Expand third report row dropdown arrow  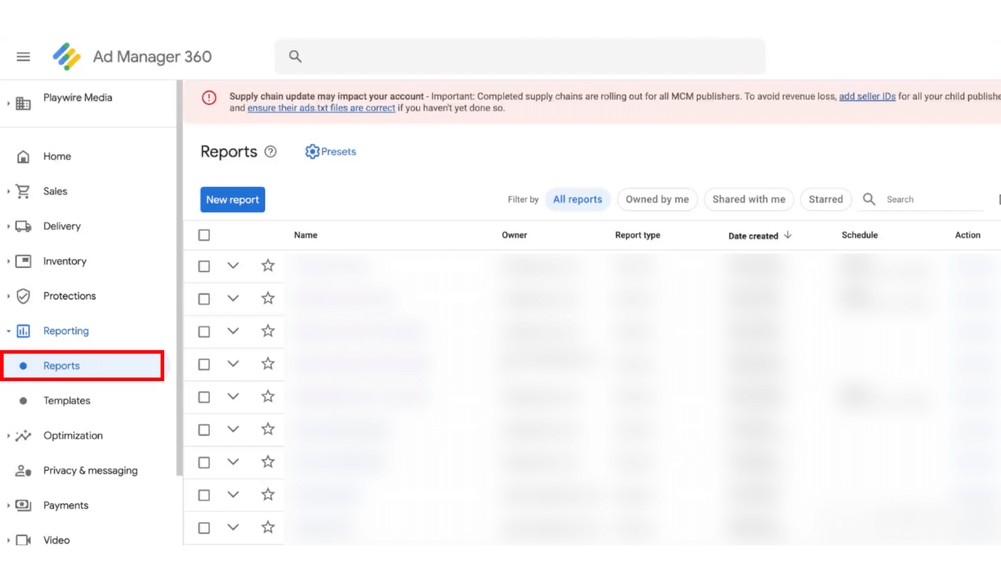[x=233, y=331]
